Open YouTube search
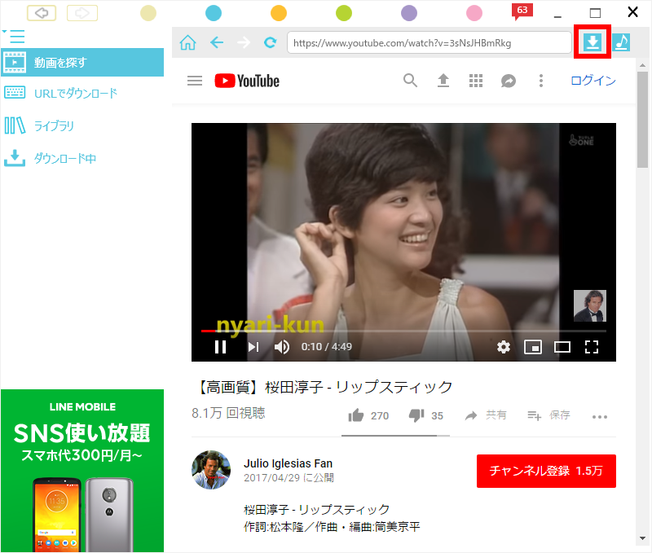 pos(411,80)
